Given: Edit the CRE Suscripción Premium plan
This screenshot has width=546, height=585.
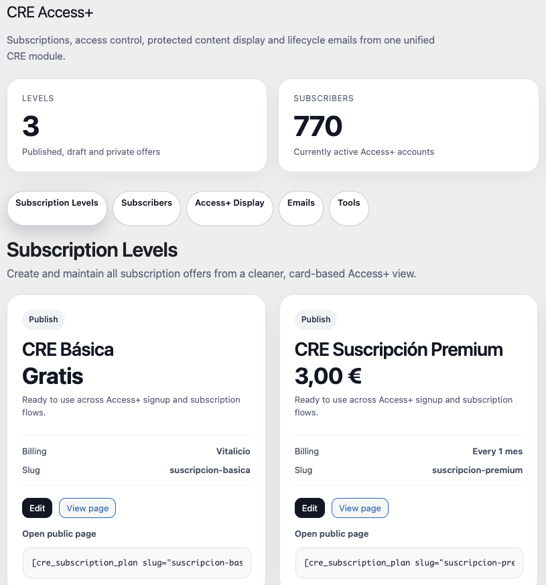Looking at the screenshot, I should 310,508.
